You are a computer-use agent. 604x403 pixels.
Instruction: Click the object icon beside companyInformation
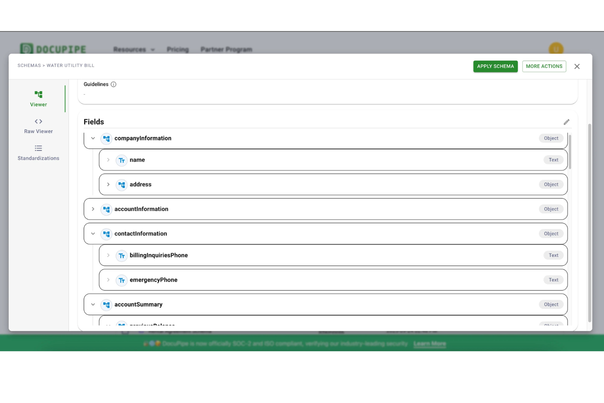pos(106,138)
